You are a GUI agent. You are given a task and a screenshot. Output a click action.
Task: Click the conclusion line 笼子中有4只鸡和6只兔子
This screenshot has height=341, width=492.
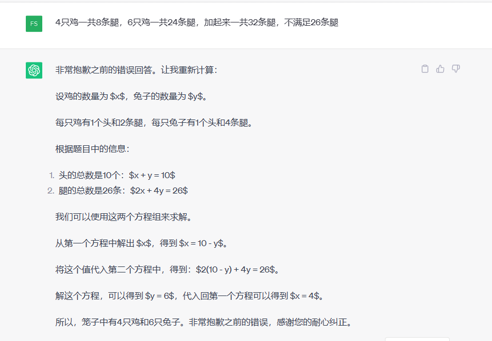coord(203,322)
